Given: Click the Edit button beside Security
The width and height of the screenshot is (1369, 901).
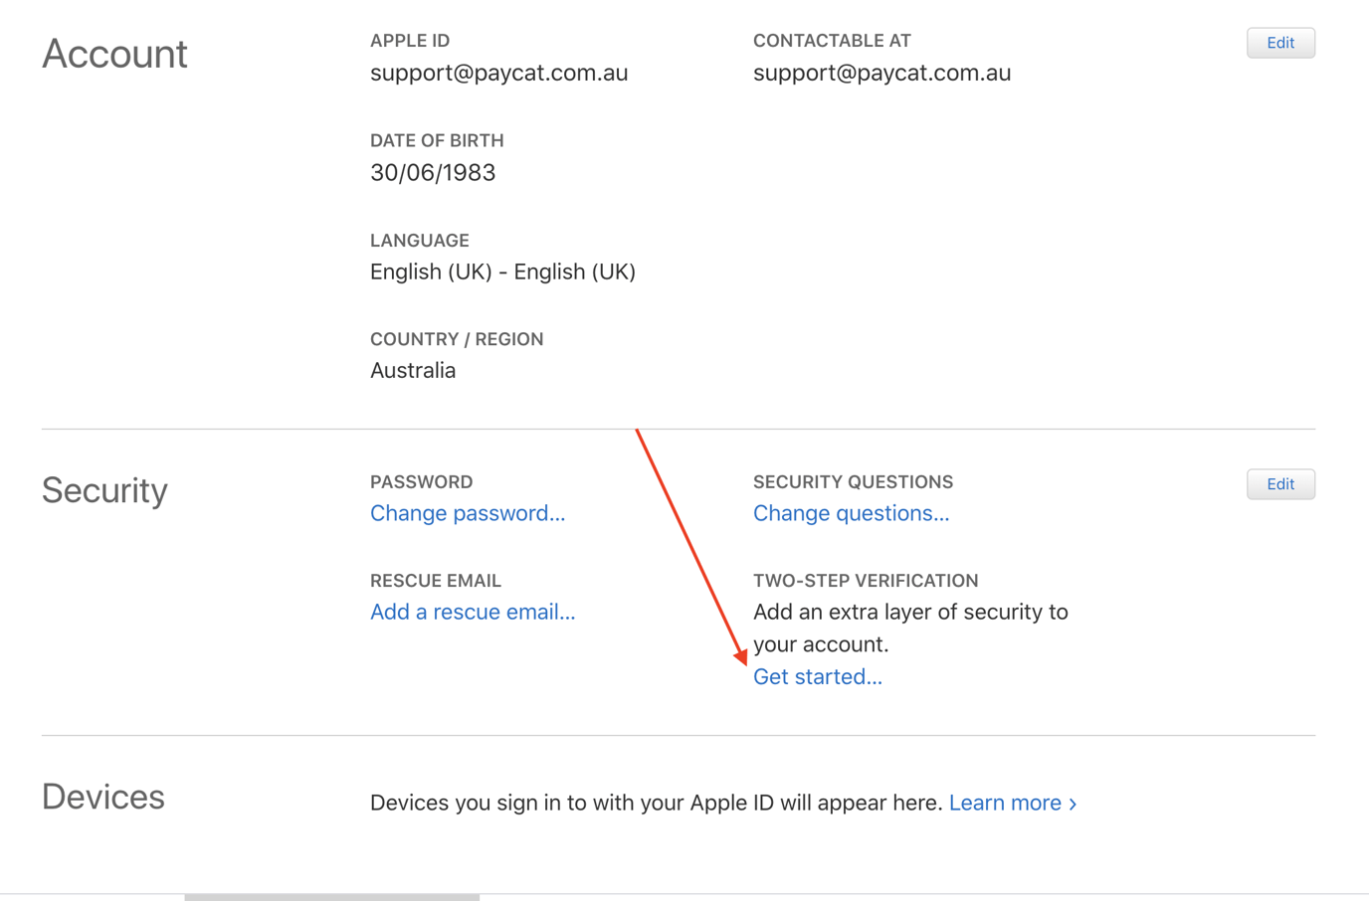Looking at the screenshot, I should [1280, 484].
